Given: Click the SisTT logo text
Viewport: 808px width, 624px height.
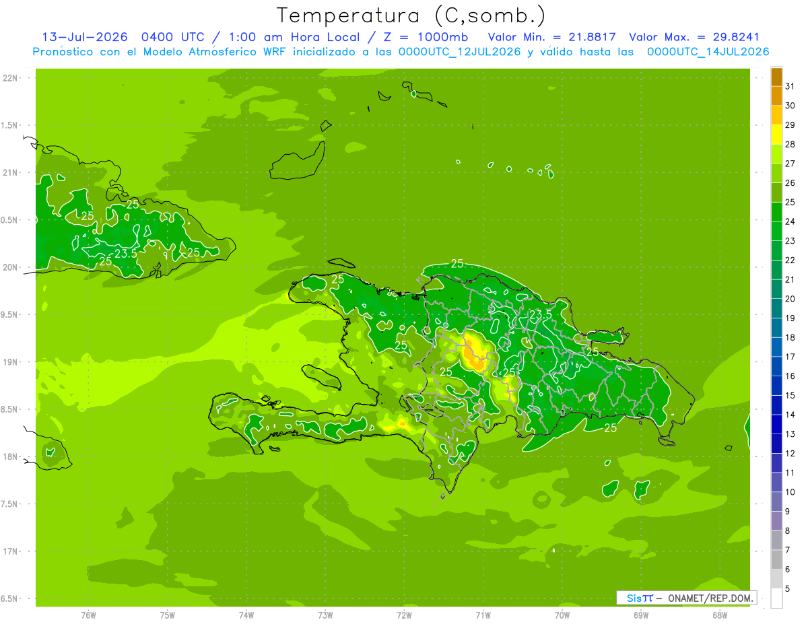Looking at the screenshot, I should click(639, 598).
